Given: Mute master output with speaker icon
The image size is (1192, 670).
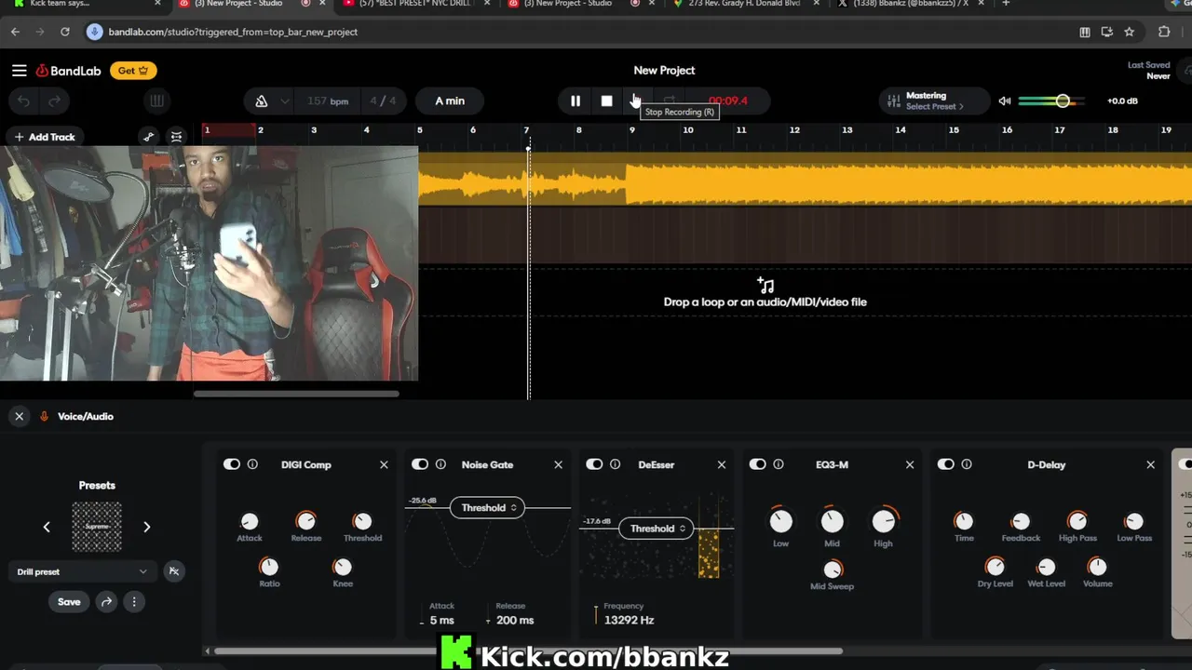Looking at the screenshot, I should [x=1004, y=100].
